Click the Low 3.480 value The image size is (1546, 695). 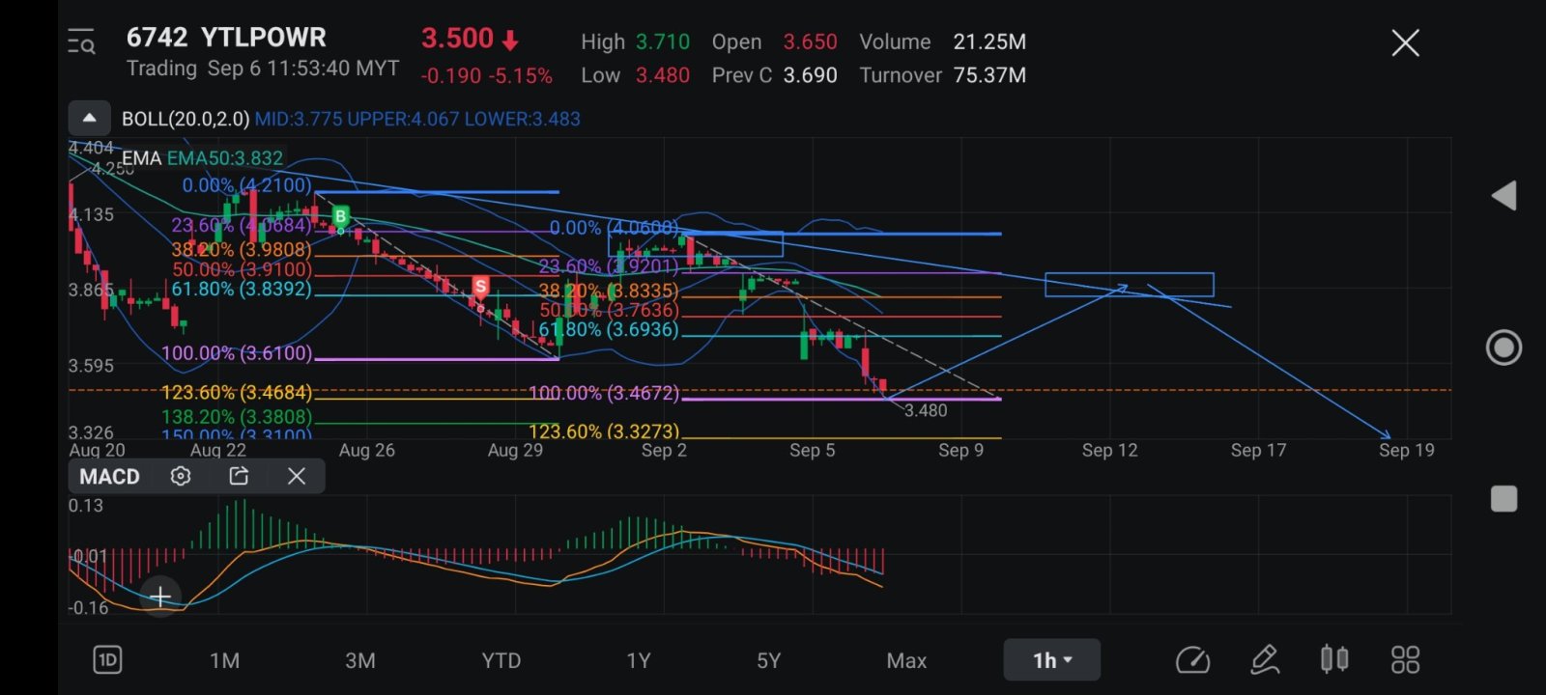pyautogui.click(x=663, y=75)
